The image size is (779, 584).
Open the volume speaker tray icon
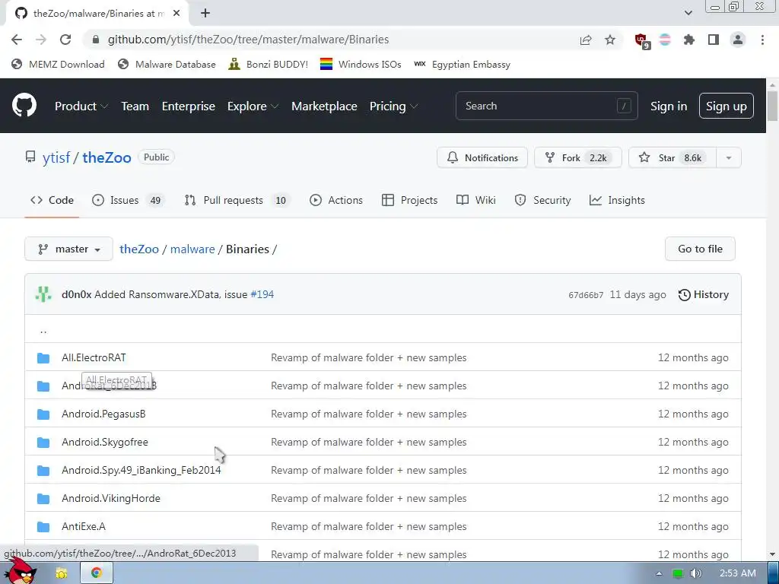click(695, 573)
